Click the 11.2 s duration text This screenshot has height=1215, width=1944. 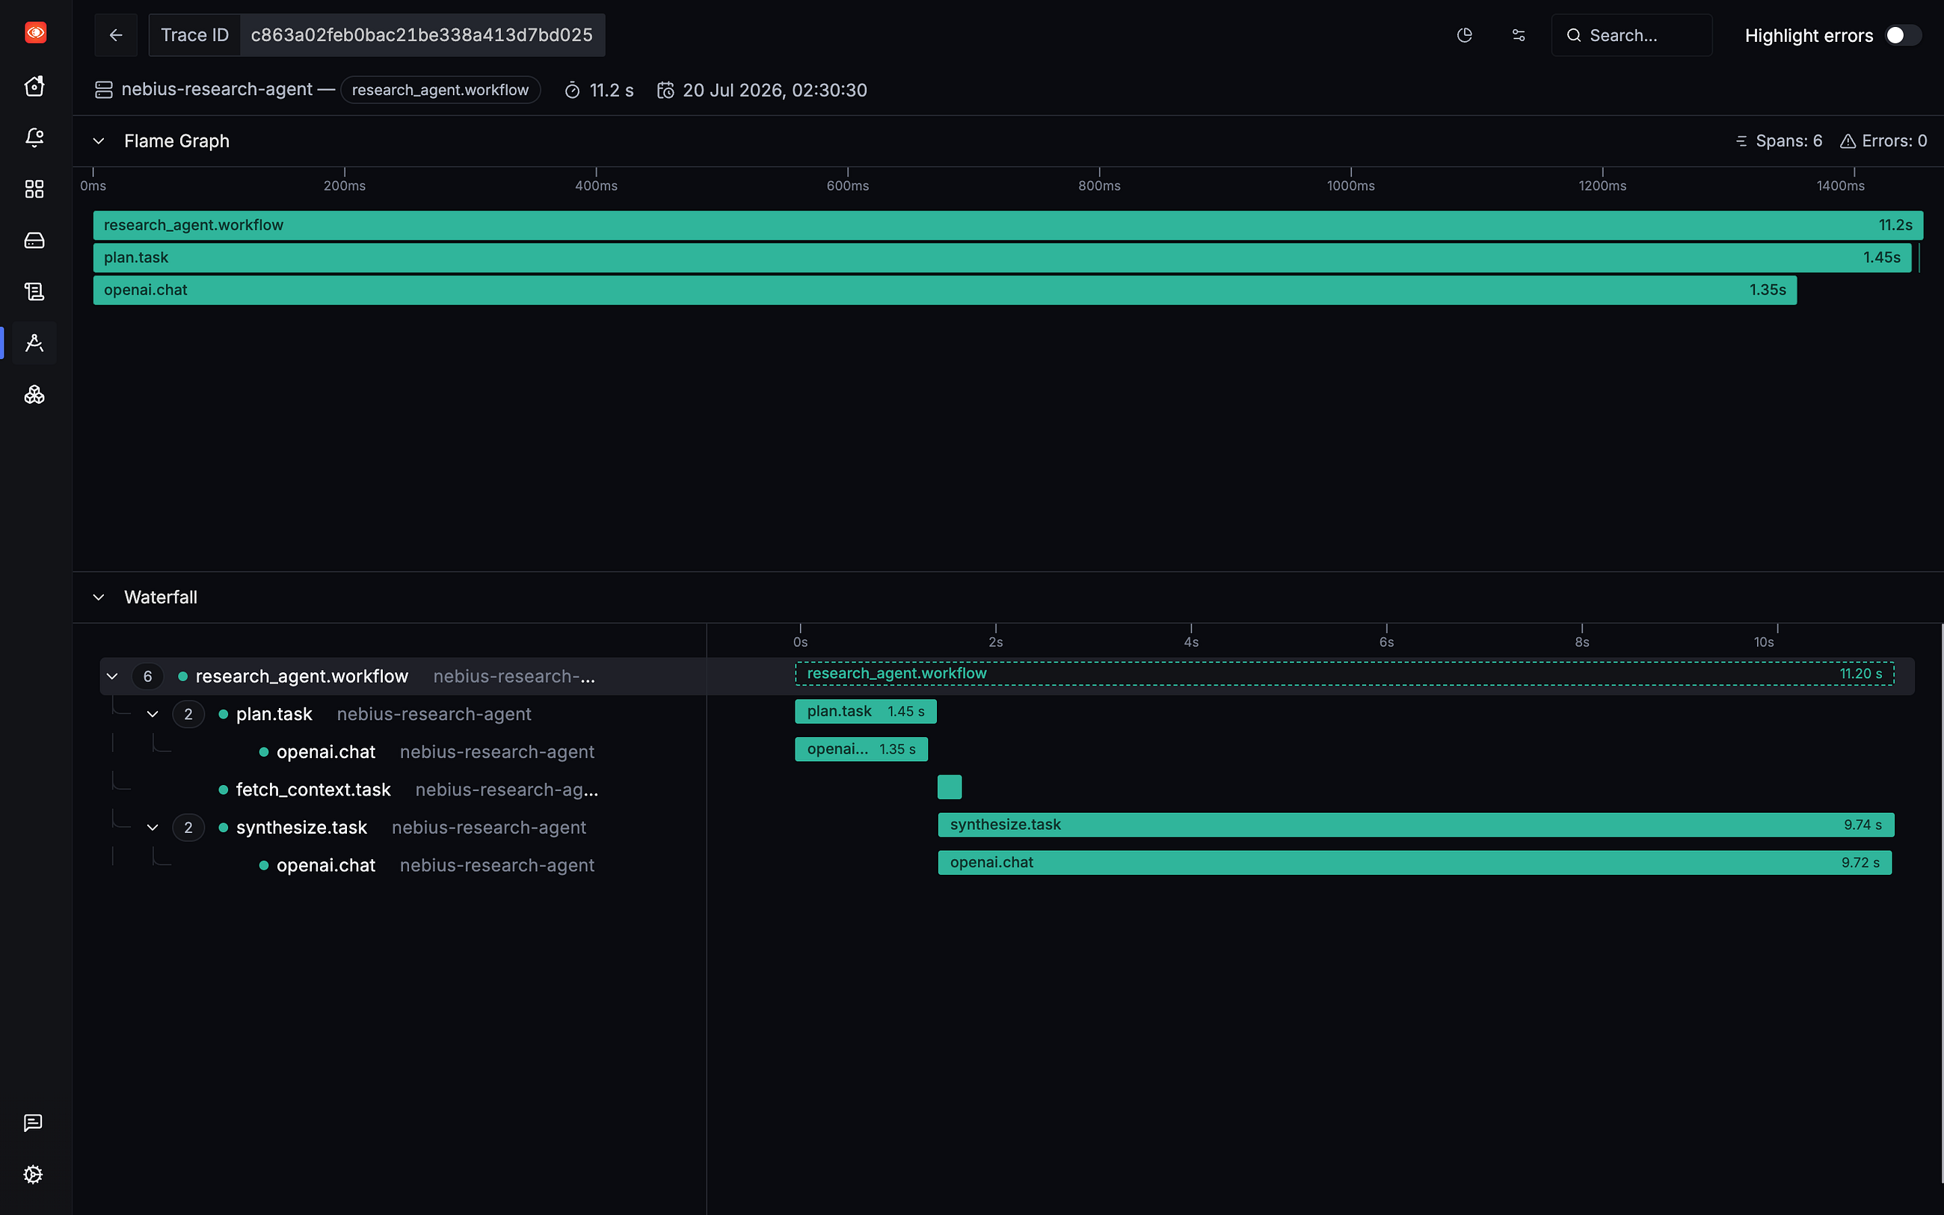tap(612, 90)
